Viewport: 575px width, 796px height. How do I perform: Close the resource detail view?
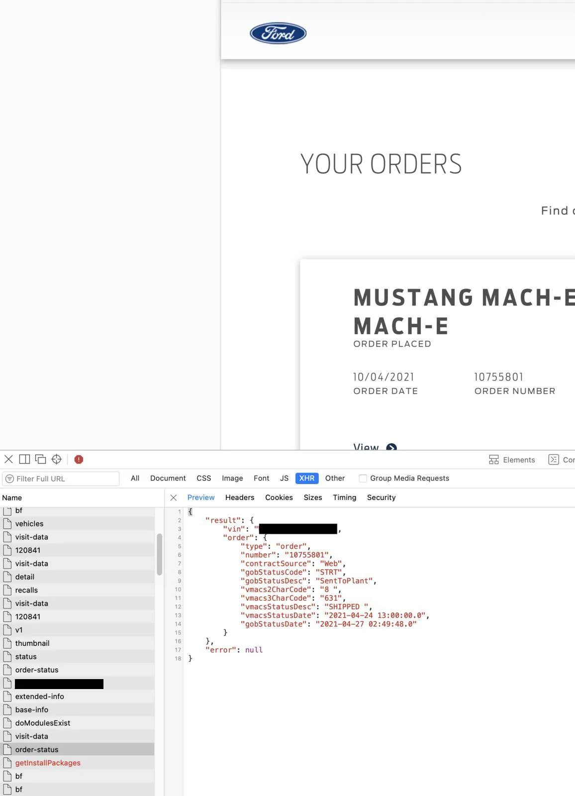click(173, 497)
